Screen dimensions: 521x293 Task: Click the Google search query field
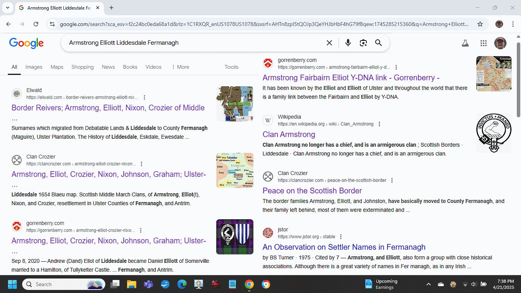[195, 43]
